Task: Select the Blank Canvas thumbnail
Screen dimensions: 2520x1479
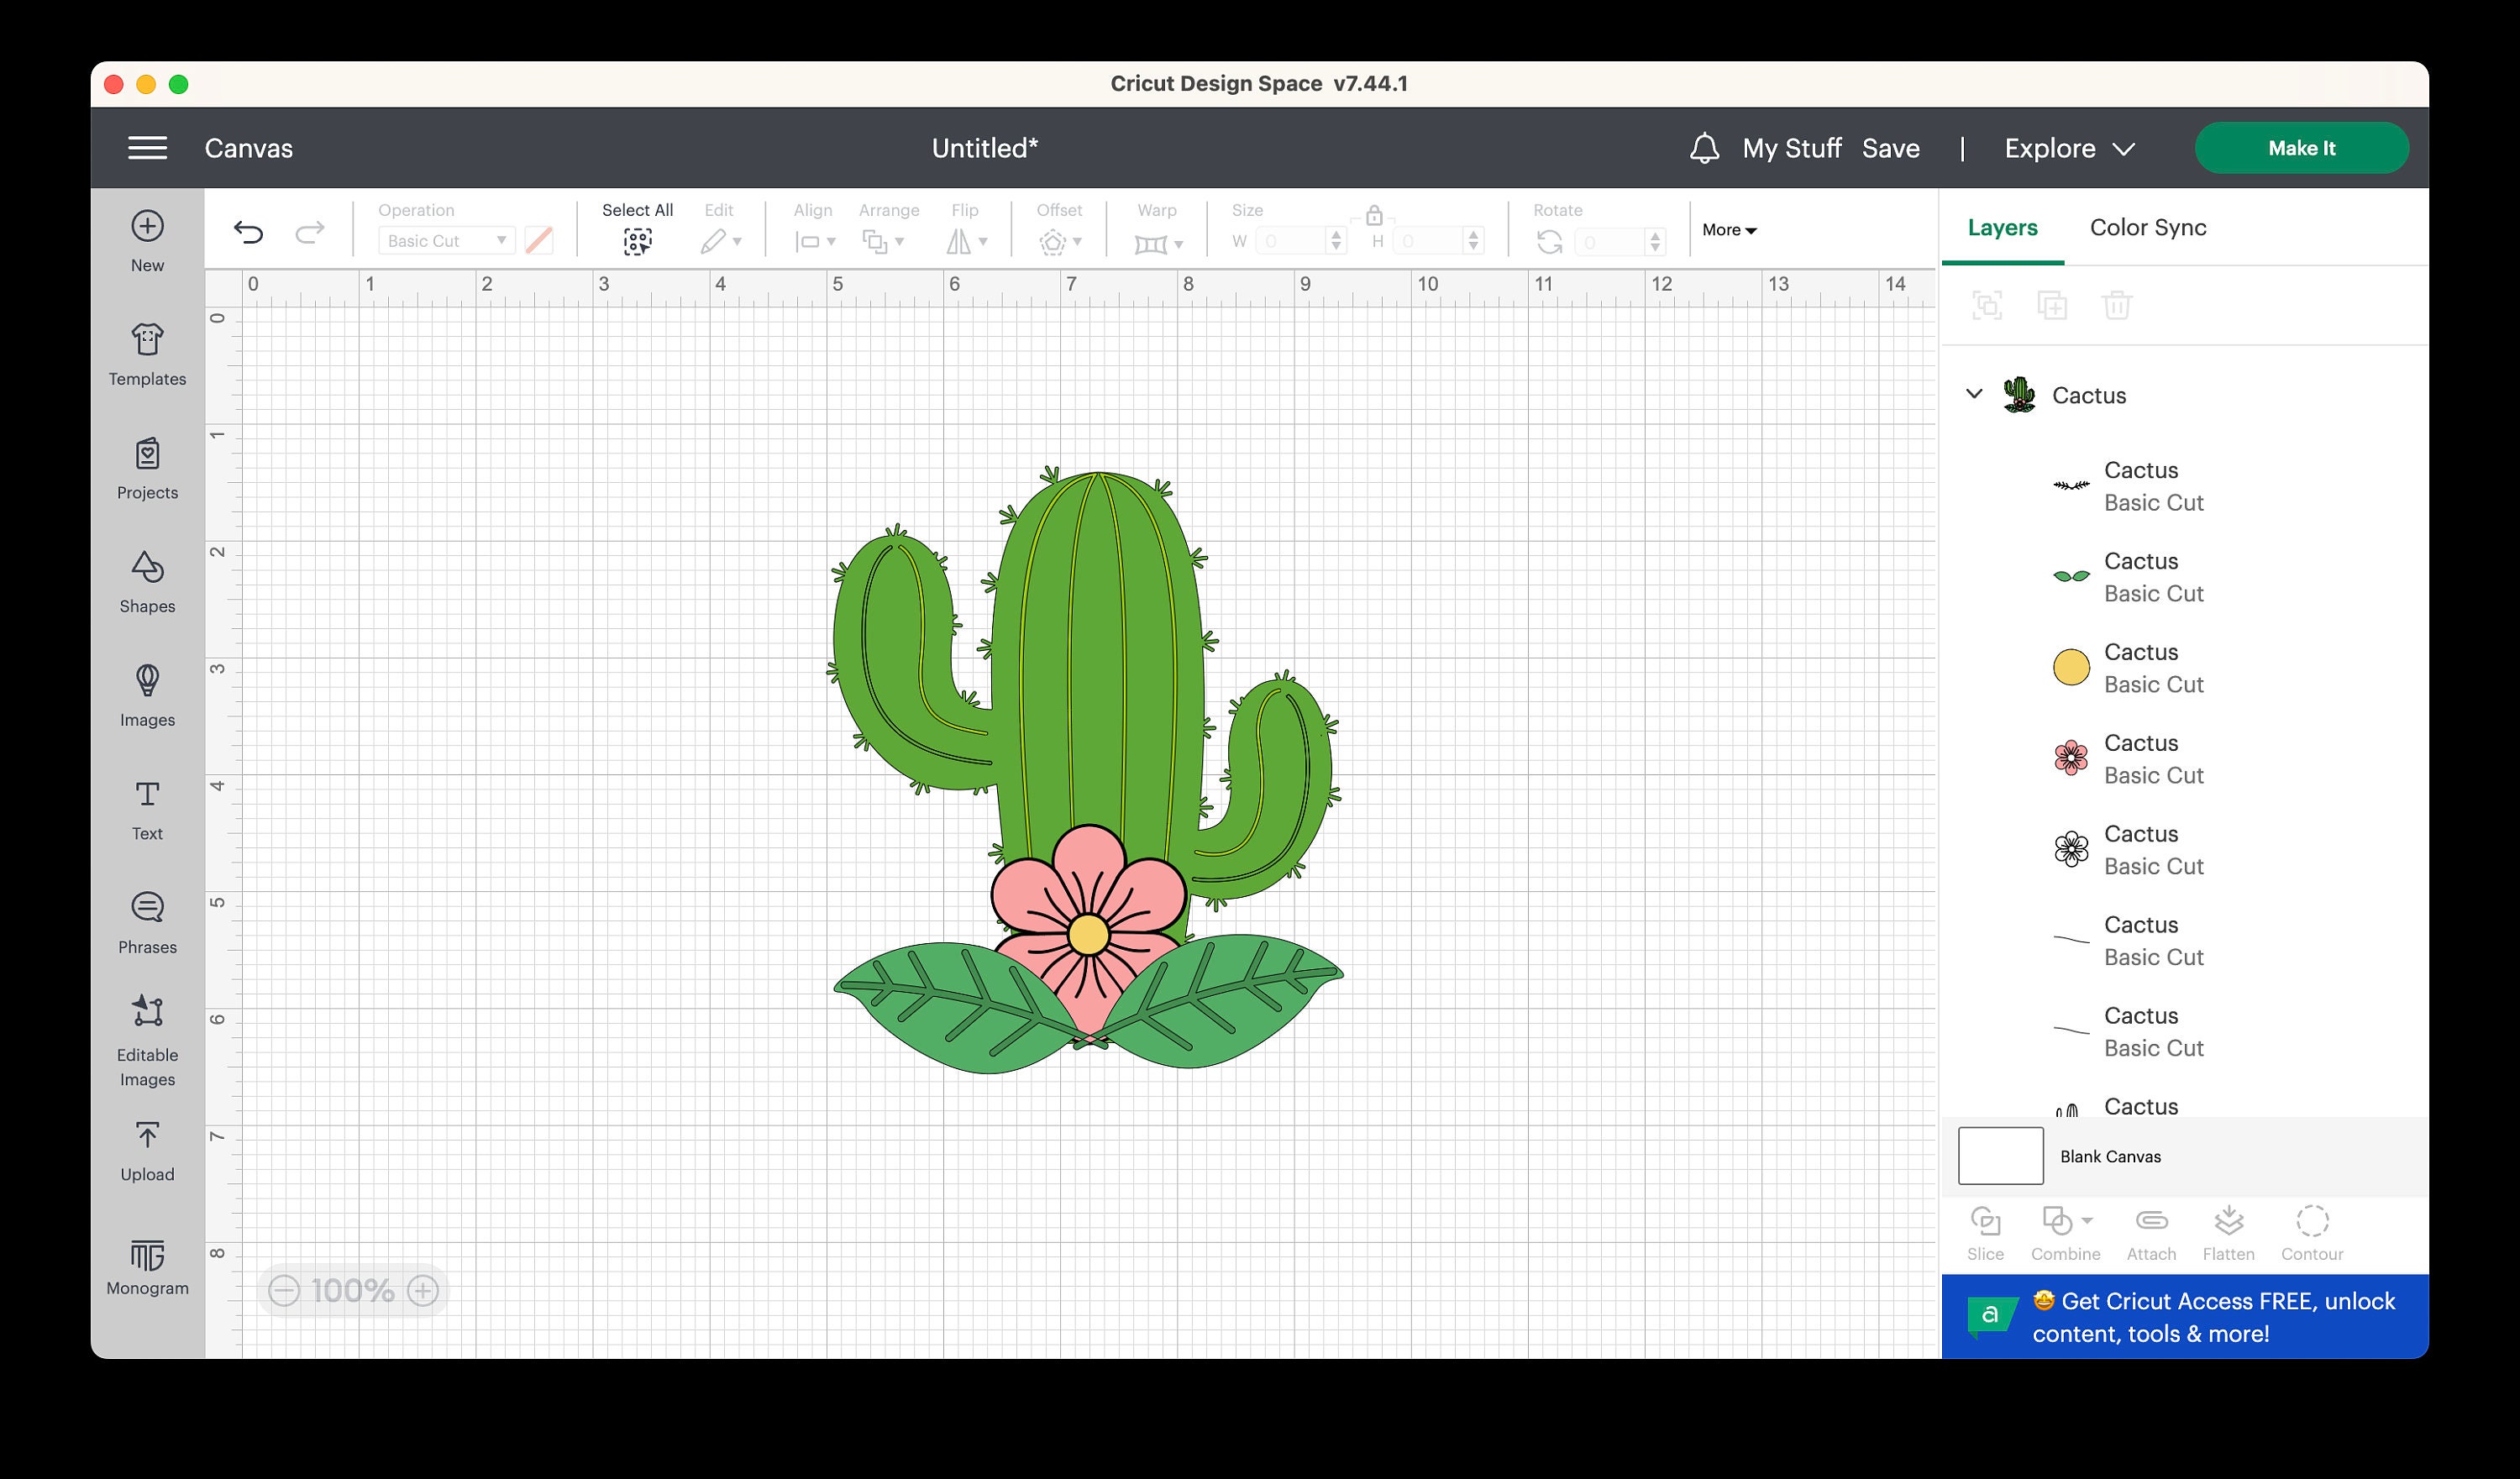Action: [2000, 1156]
